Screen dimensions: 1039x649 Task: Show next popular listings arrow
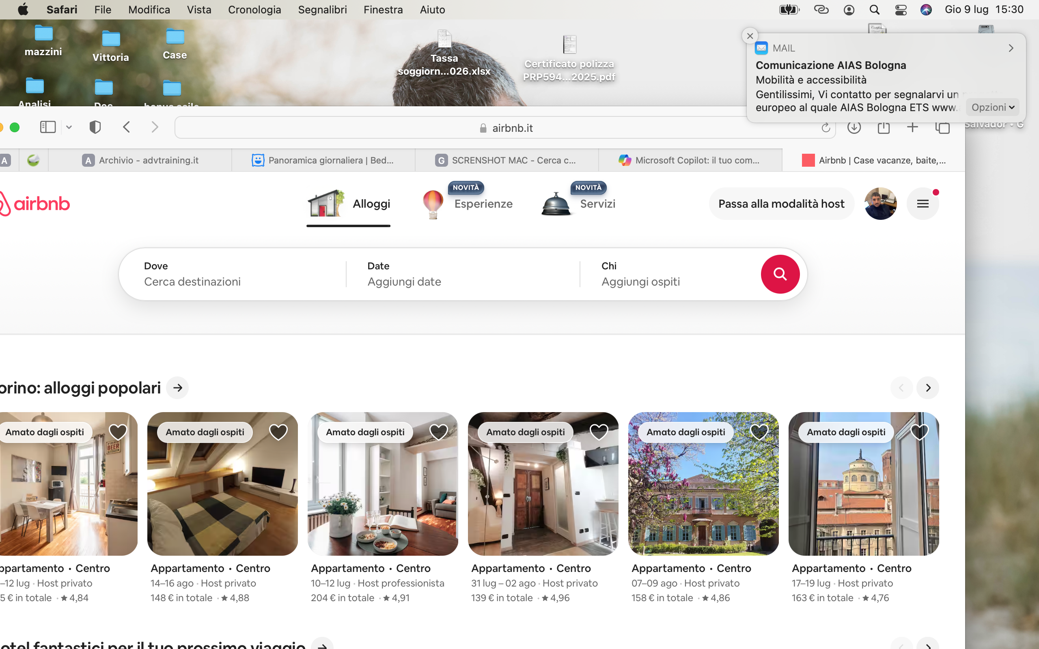coord(928,388)
